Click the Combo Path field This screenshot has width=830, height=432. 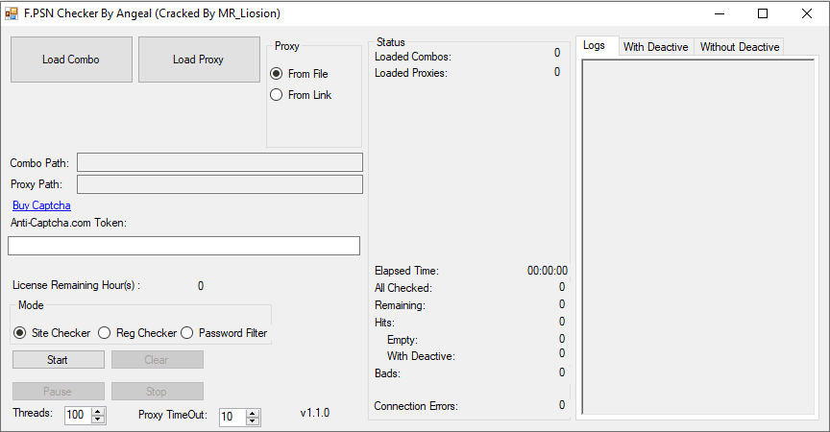pyautogui.click(x=220, y=162)
